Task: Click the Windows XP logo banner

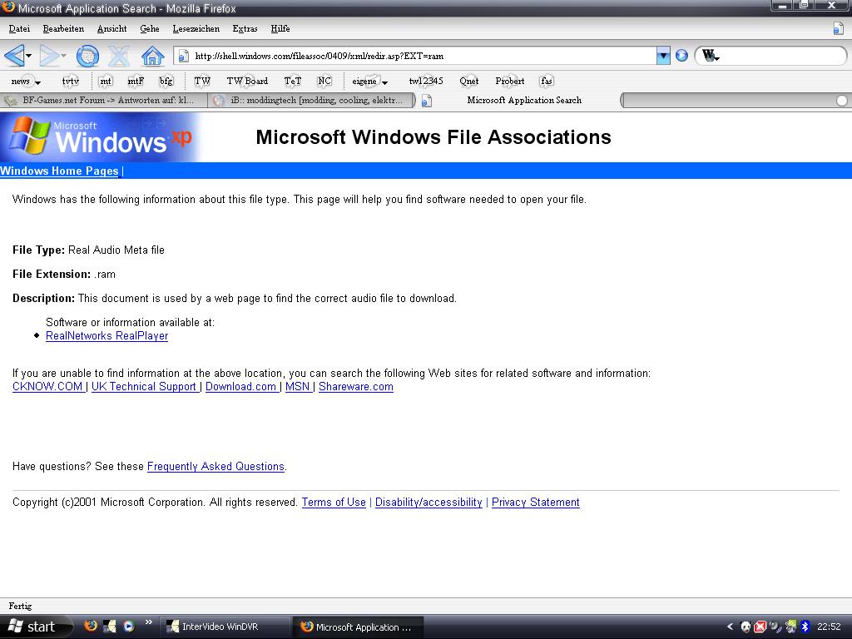Action: [x=99, y=137]
